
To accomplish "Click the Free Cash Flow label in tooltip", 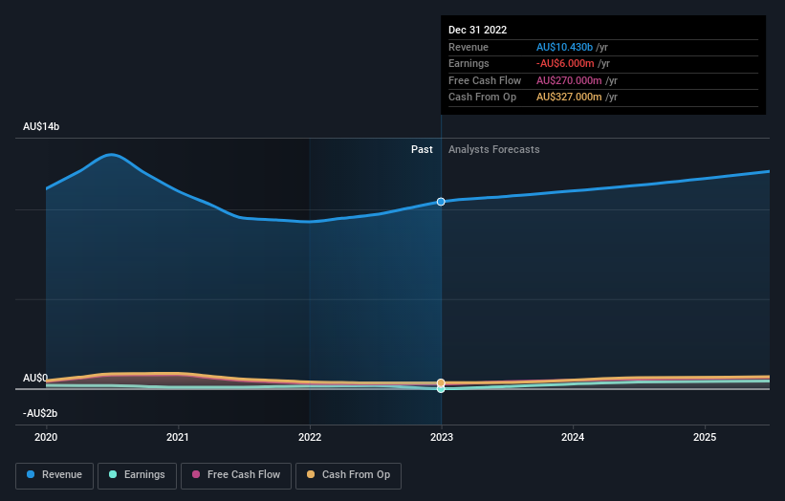I will click(x=485, y=80).
